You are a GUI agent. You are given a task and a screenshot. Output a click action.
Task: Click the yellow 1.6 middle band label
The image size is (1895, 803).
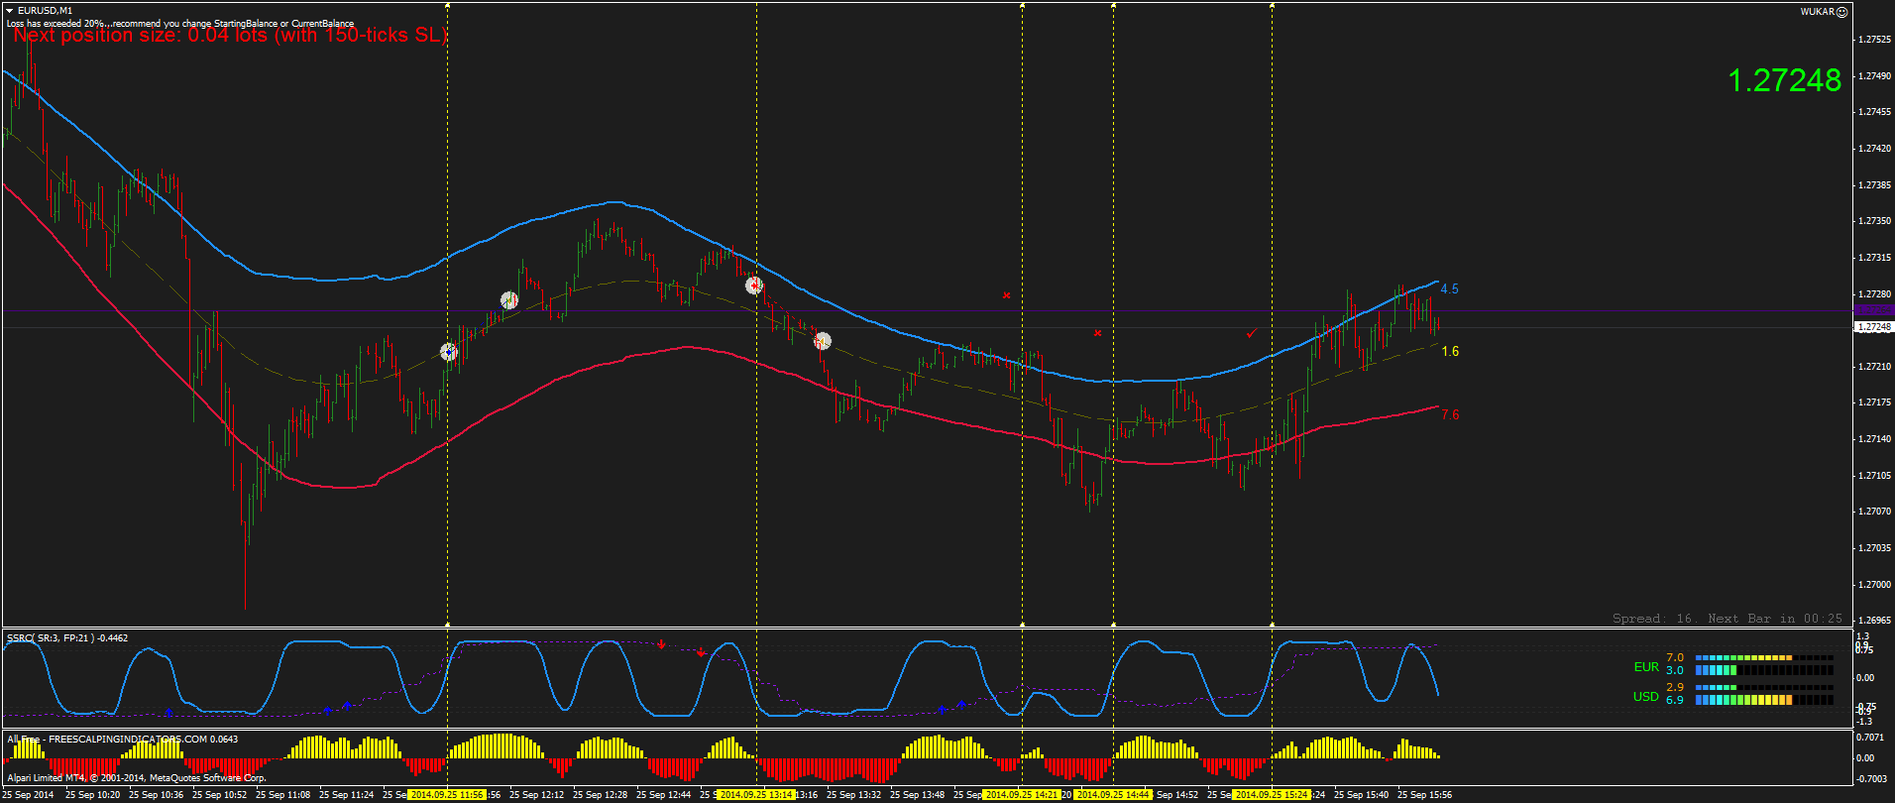click(x=1450, y=352)
